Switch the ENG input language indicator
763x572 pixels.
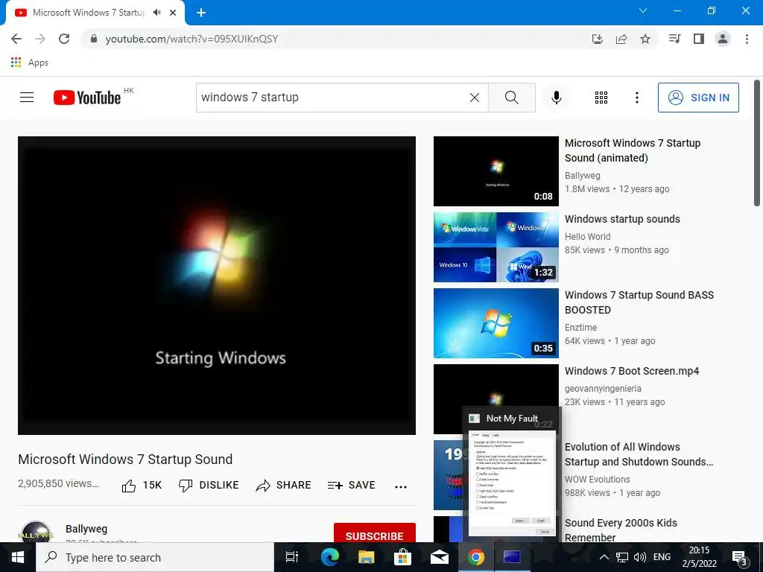click(x=662, y=557)
